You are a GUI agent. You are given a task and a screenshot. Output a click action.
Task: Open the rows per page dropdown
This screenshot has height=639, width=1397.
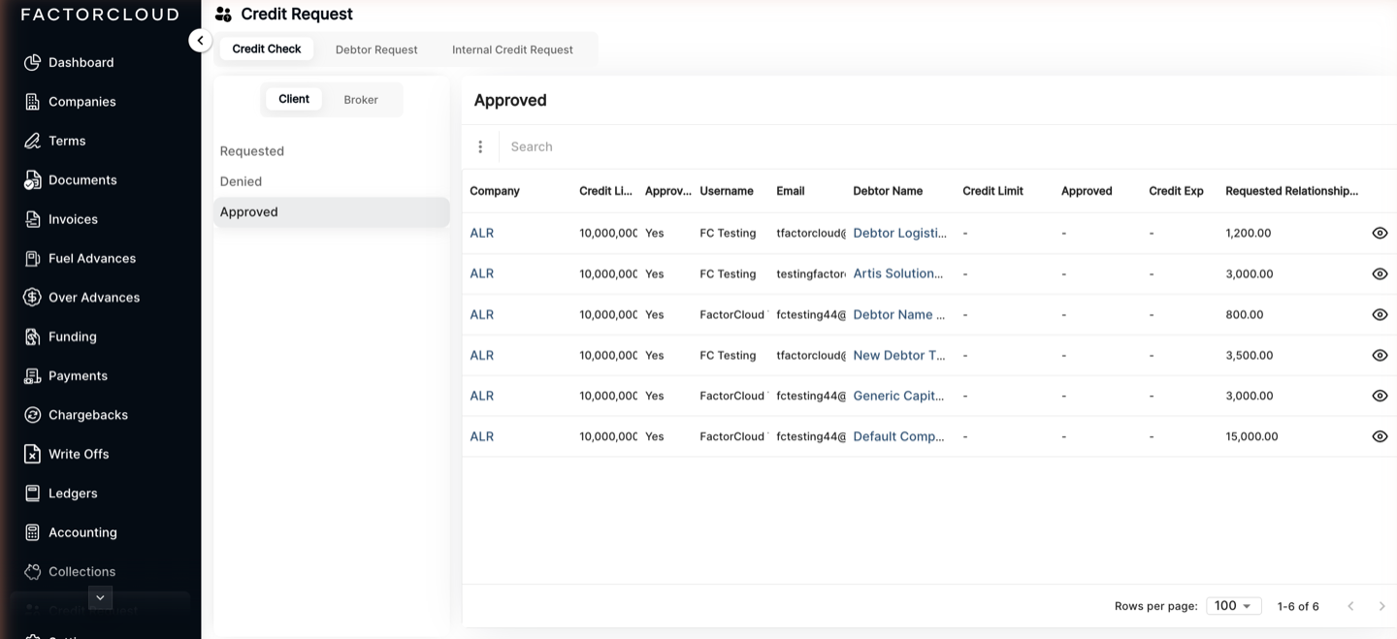point(1233,606)
